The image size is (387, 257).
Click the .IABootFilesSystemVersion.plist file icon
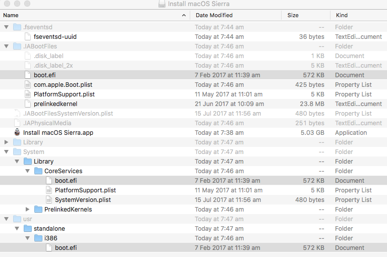[17, 114]
